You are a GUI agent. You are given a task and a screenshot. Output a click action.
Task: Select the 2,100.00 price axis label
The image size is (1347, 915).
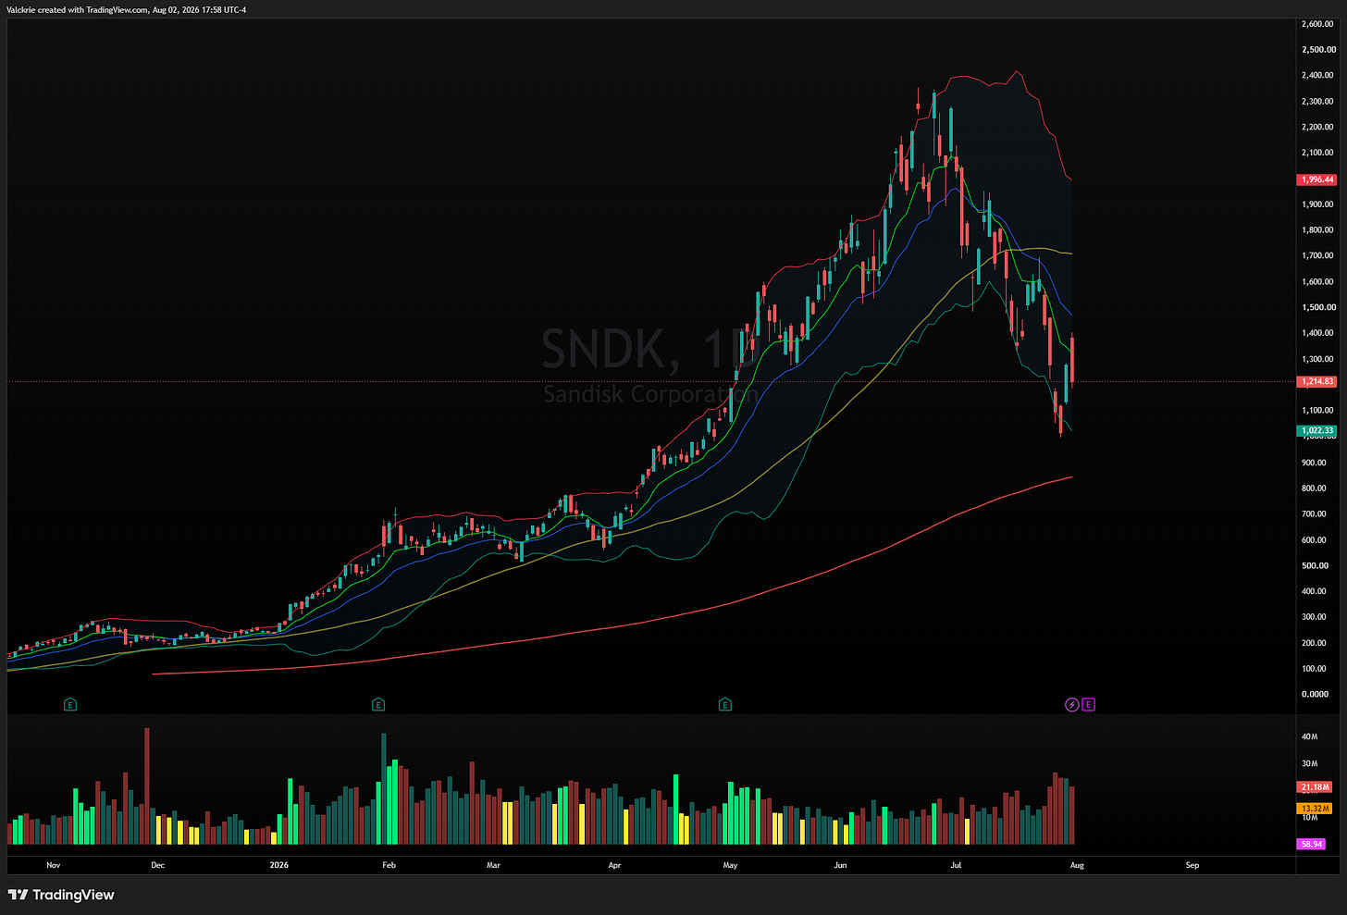coord(1317,153)
